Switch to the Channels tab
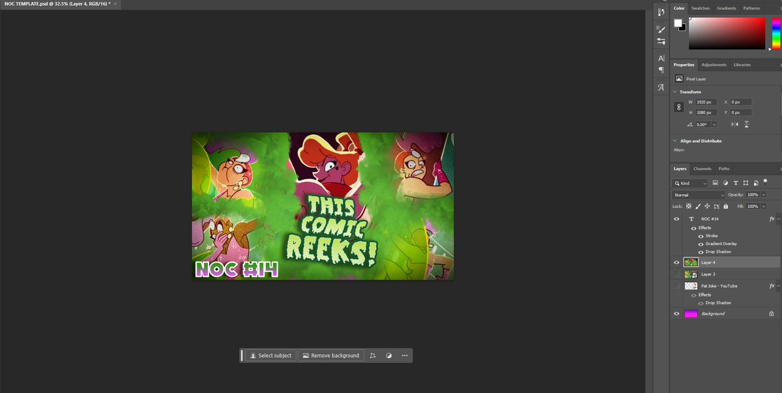 (702, 168)
